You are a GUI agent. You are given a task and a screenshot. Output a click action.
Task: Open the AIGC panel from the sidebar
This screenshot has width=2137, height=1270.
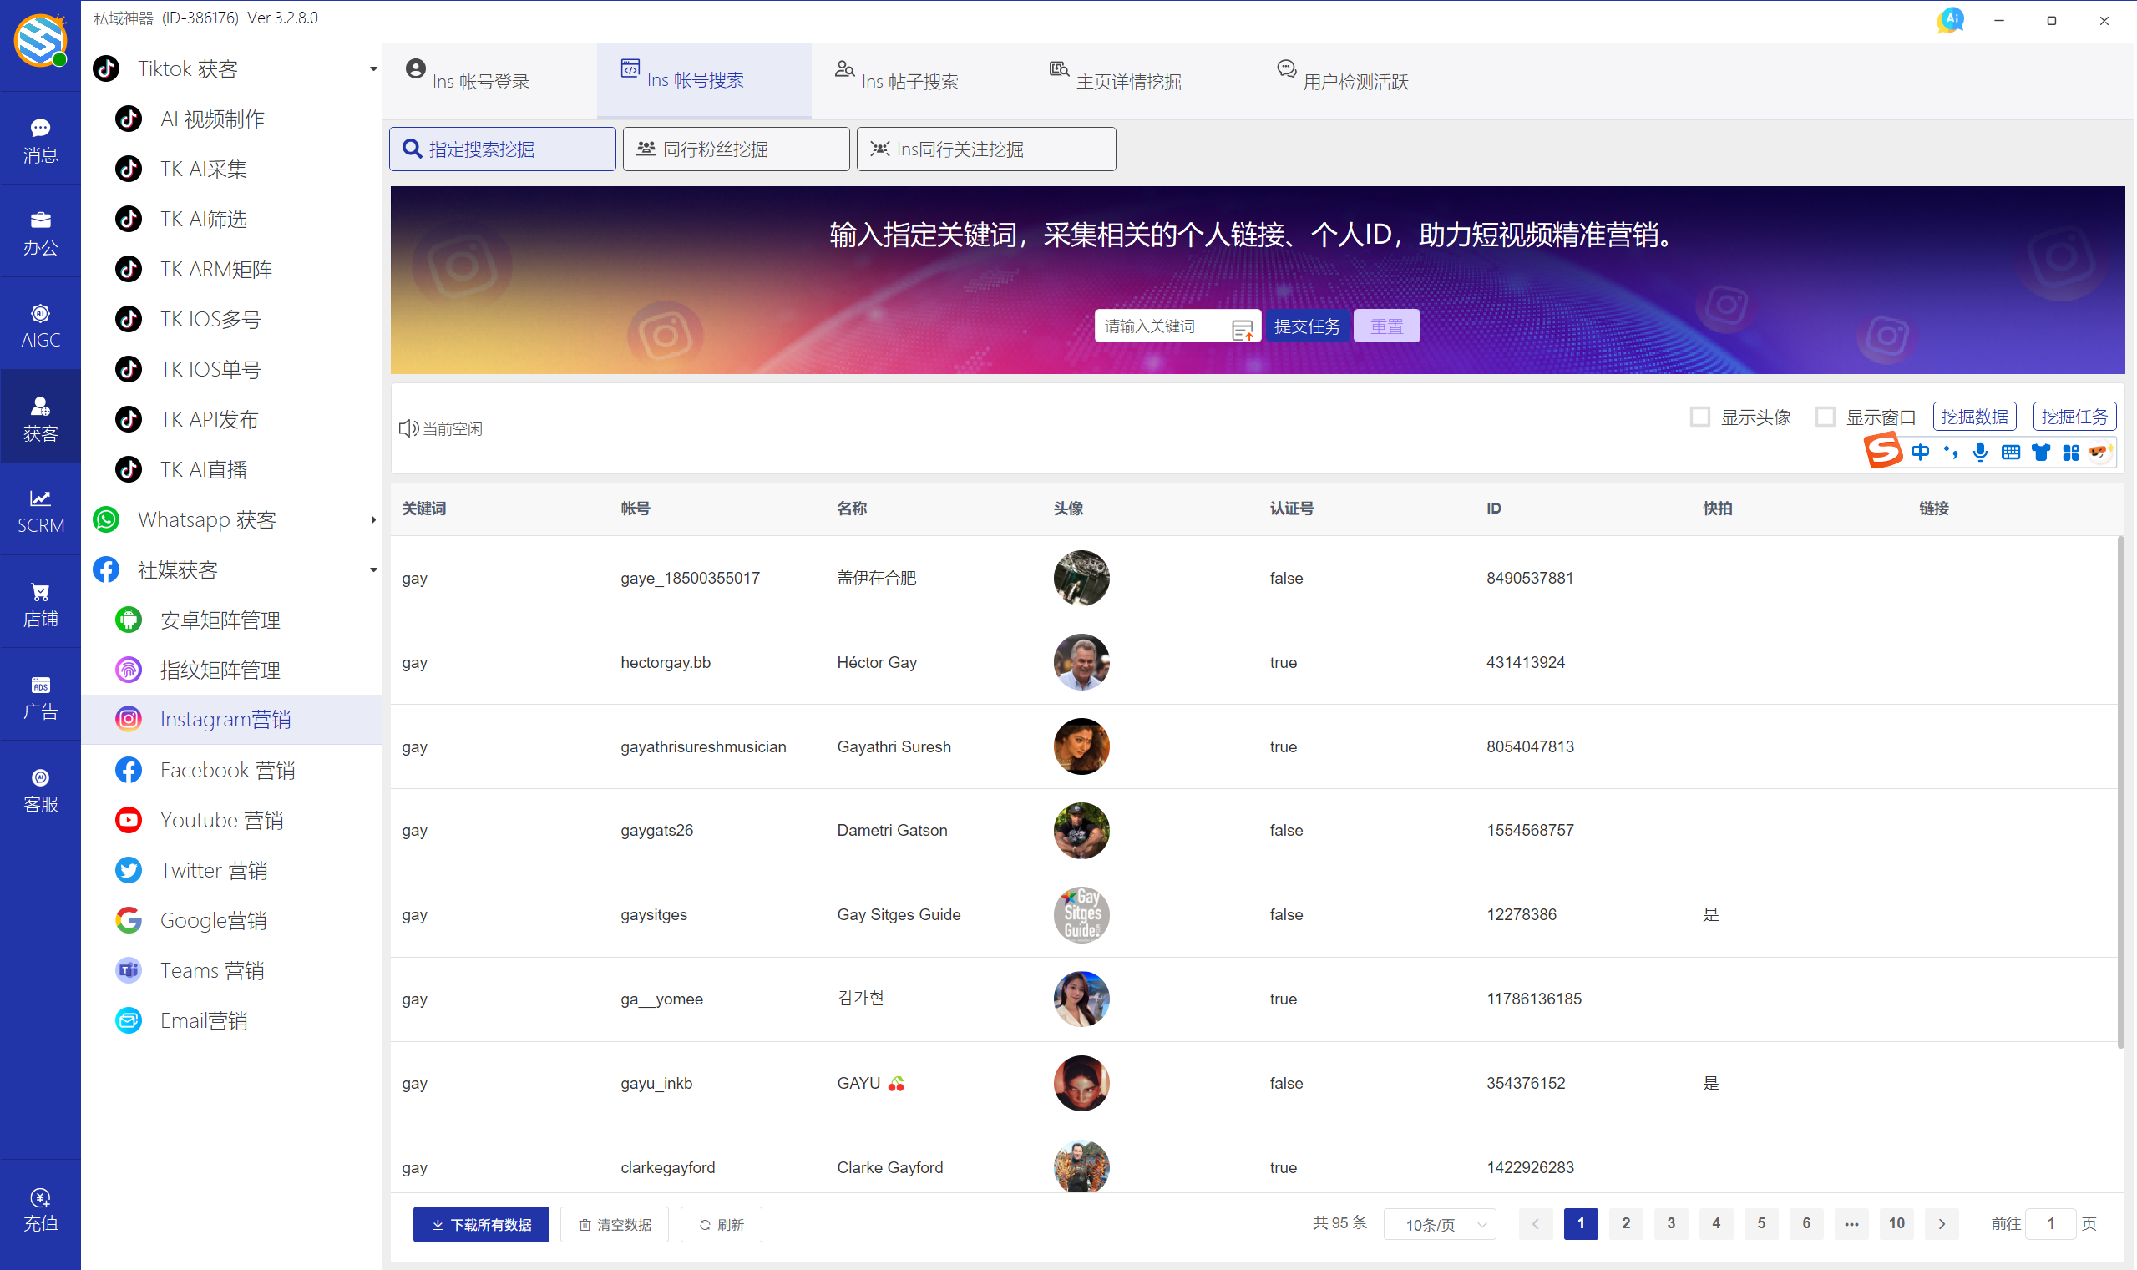[40, 323]
